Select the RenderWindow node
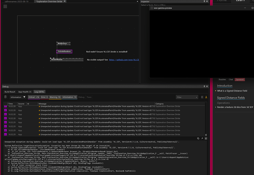The image size is (254, 175). pyautogui.click(x=67, y=60)
